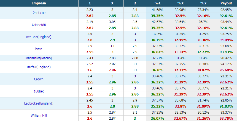Image resolution: width=237 pixels, height=121 pixels.
Task: Select Asiabet88 away odds 3.5
Action: coord(135,22)
